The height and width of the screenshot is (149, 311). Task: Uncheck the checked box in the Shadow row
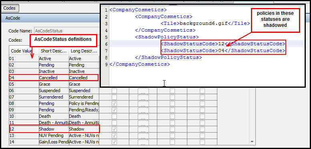(x=114, y=129)
